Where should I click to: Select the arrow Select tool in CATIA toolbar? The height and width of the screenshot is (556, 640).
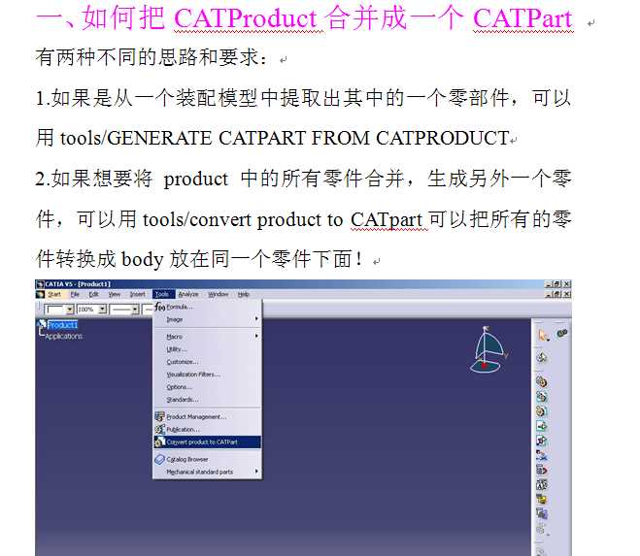tap(543, 335)
